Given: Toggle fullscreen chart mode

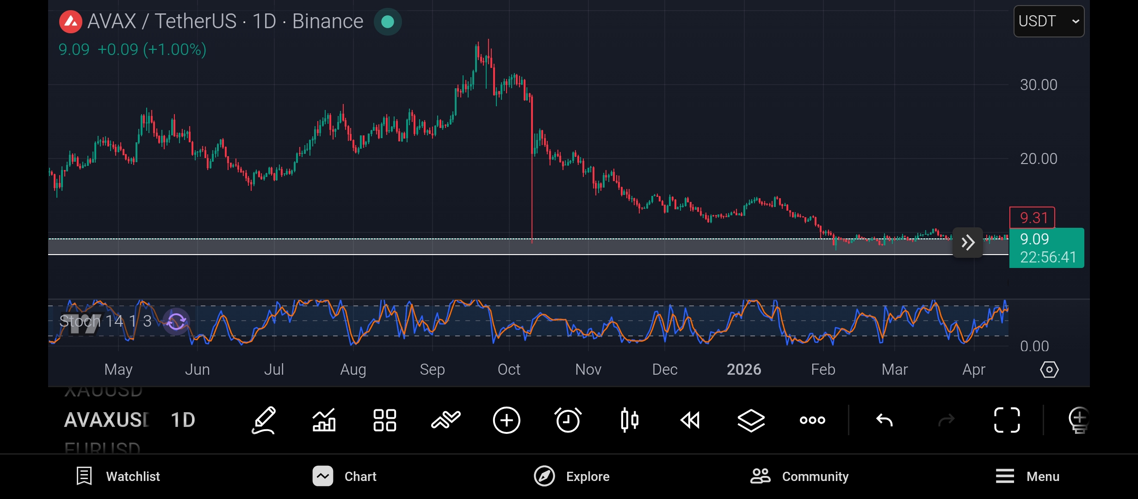Looking at the screenshot, I should [x=1007, y=420].
